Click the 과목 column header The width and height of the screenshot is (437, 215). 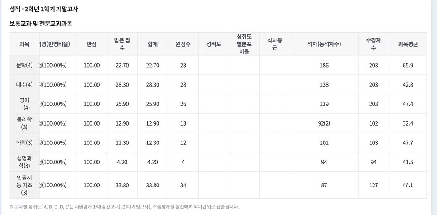pyautogui.click(x=24, y=44)
